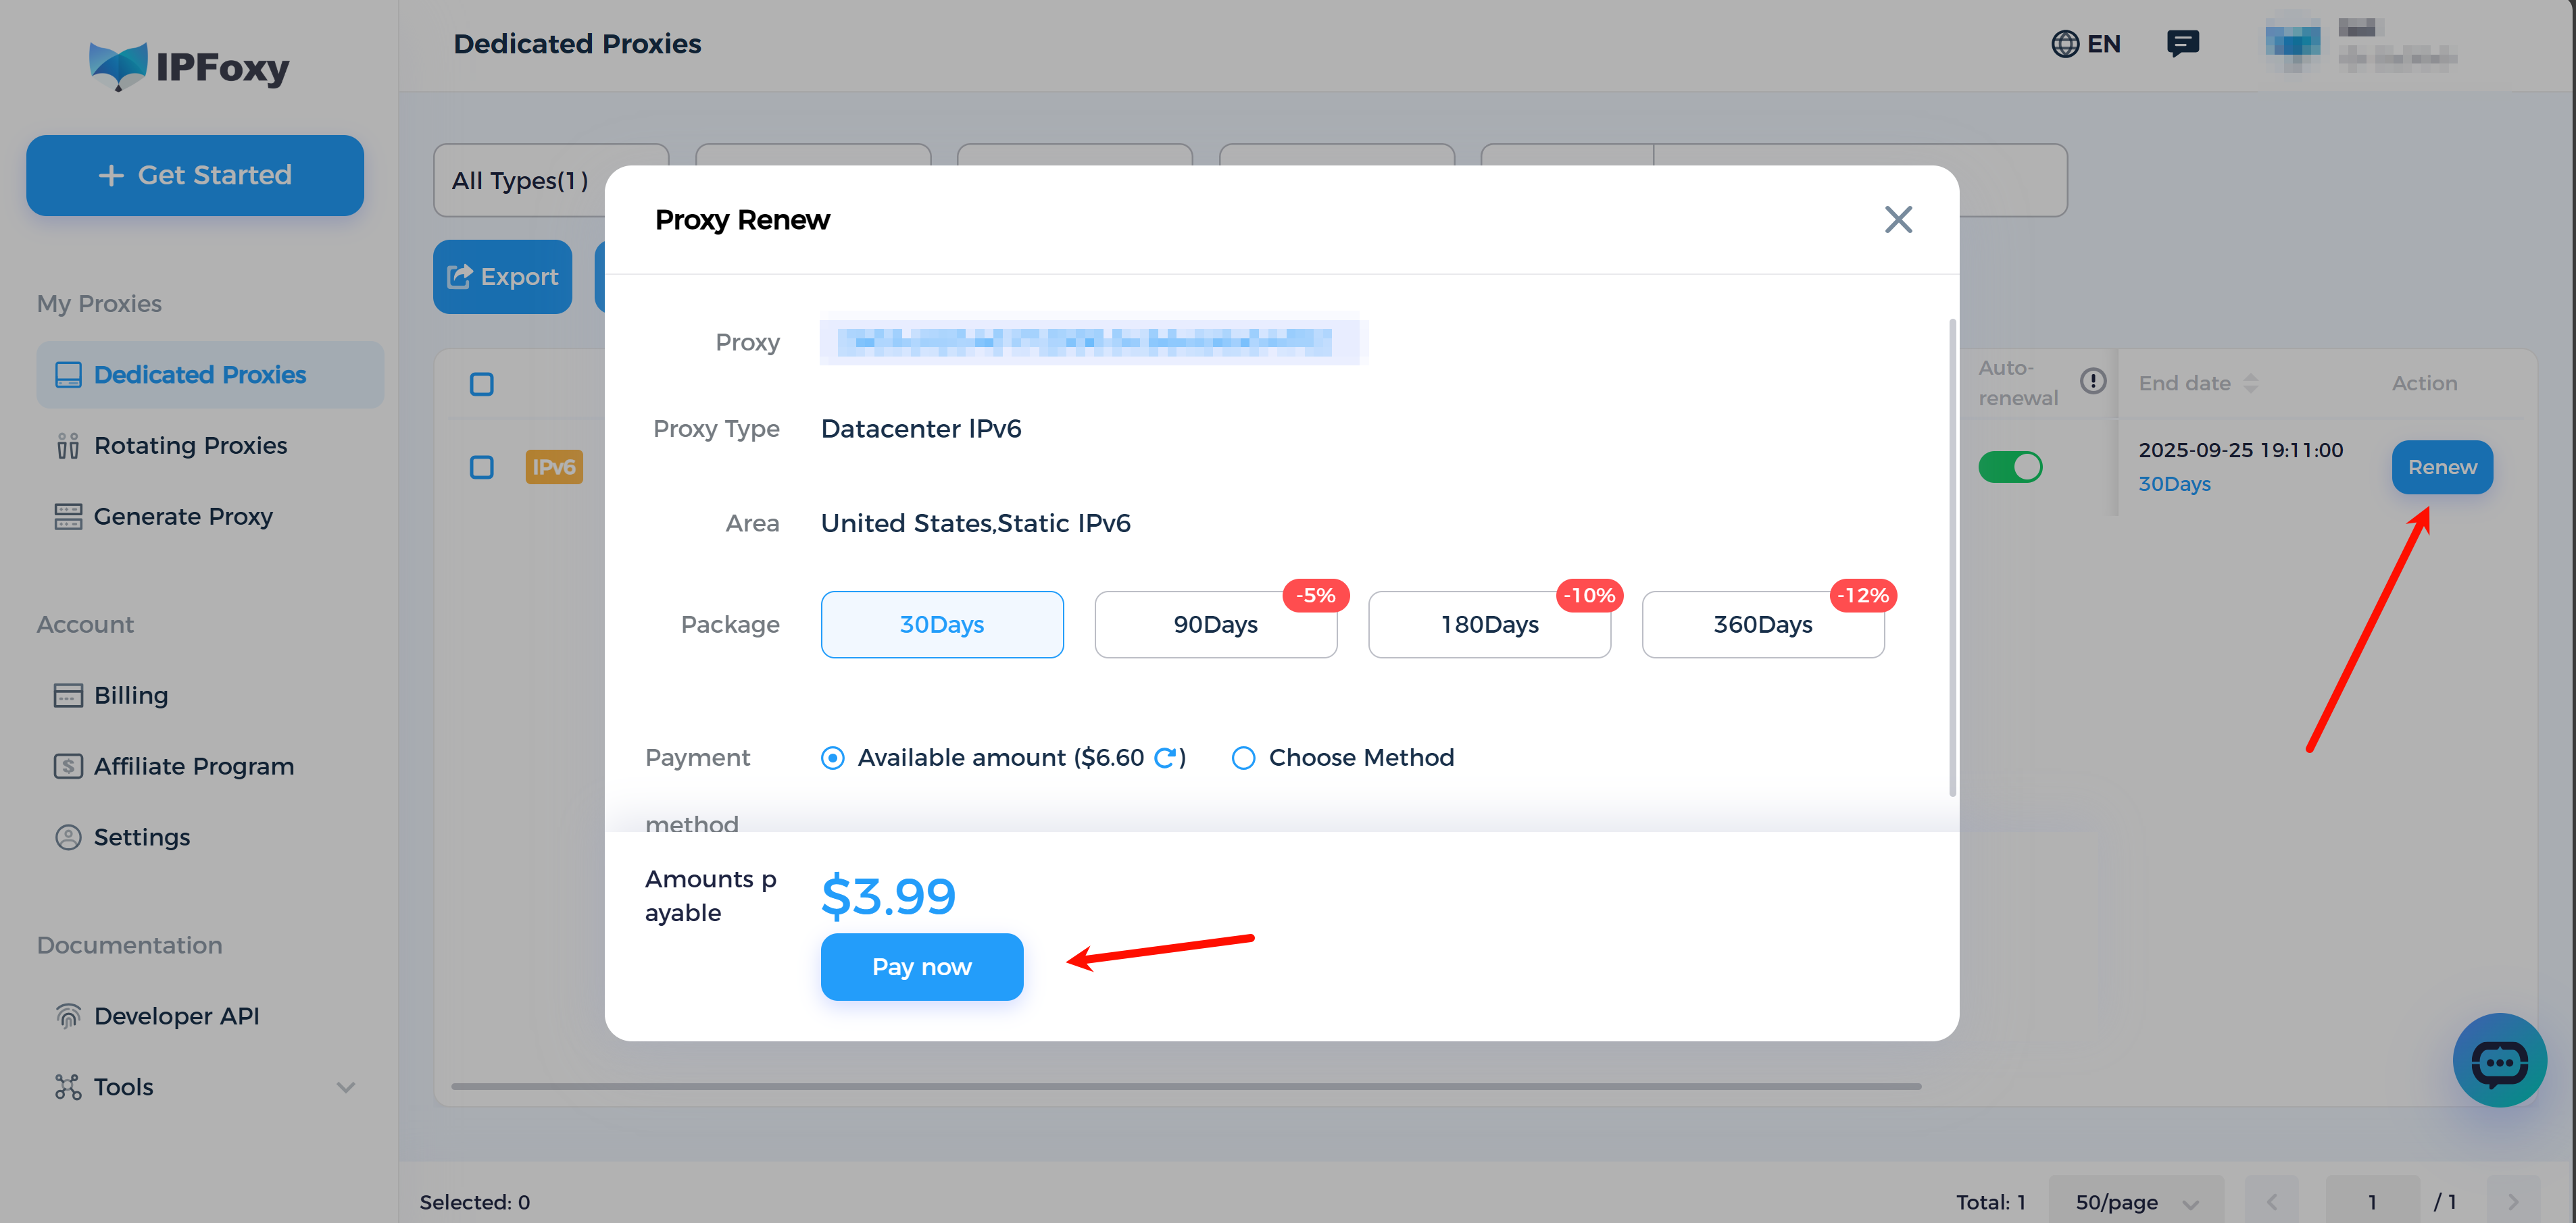Open the 50/page dropdown
Image resolution: width=2576 pixels, height=1223 pixels.
[2136, 1201]
